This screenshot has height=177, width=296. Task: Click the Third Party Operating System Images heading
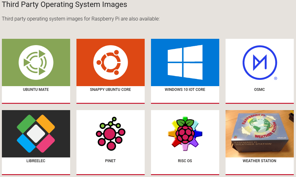click(64, 4)
